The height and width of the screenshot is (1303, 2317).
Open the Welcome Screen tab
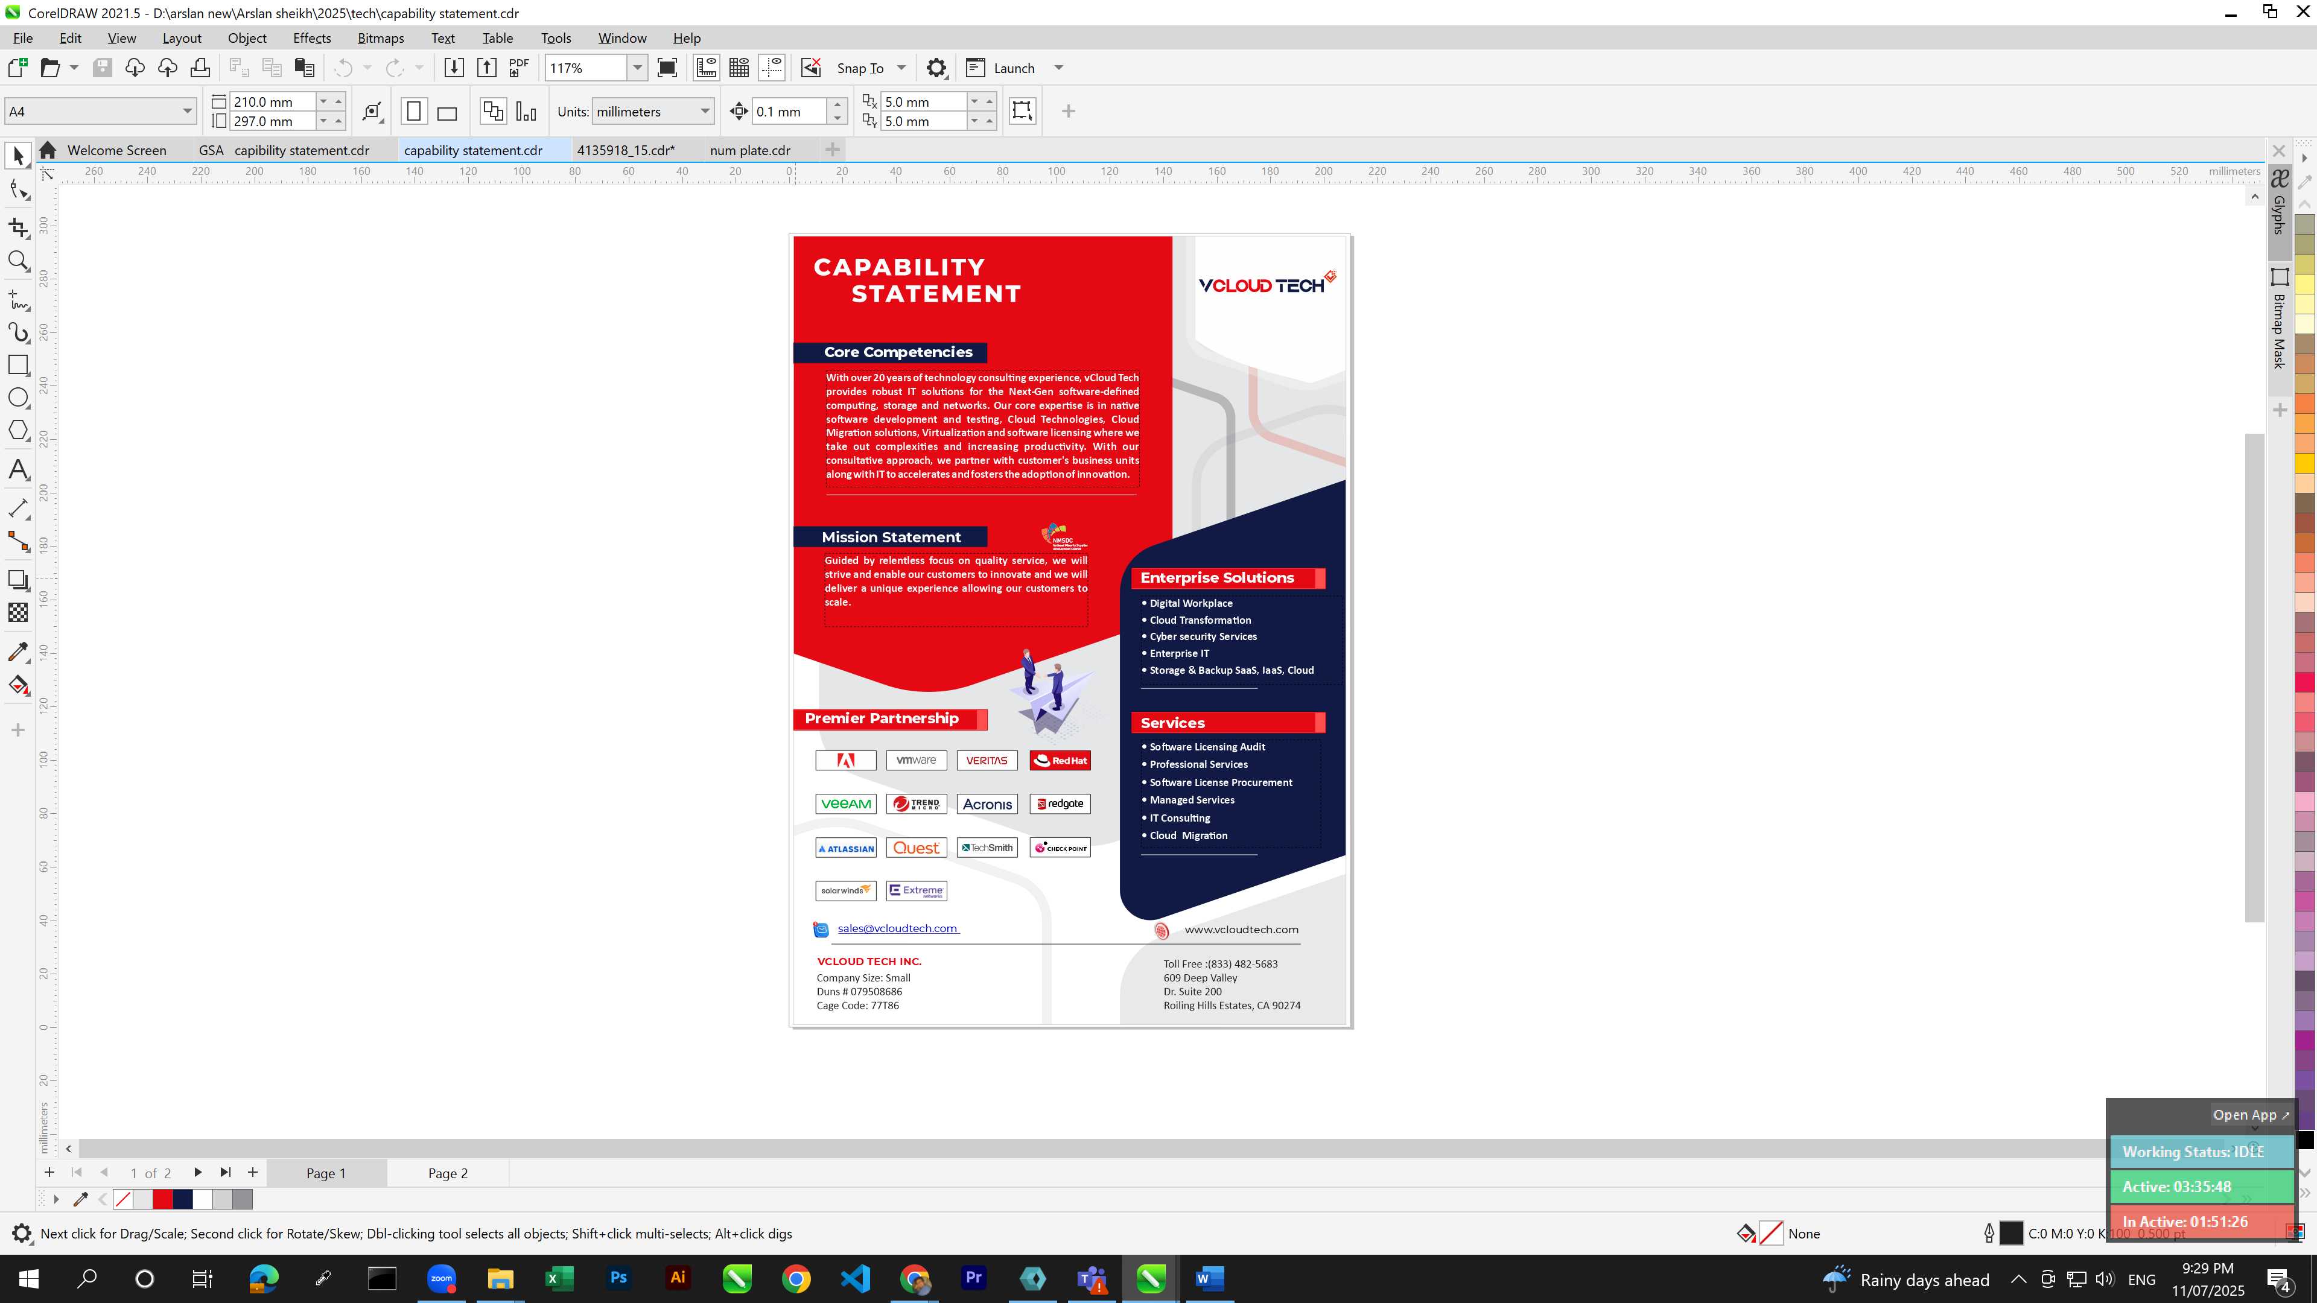coord(116,150)
